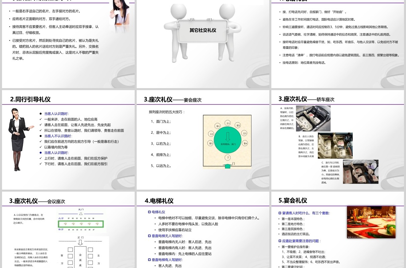Select paragraph 'B.如果是由主客双方来参加的会议'

point(31,257)
